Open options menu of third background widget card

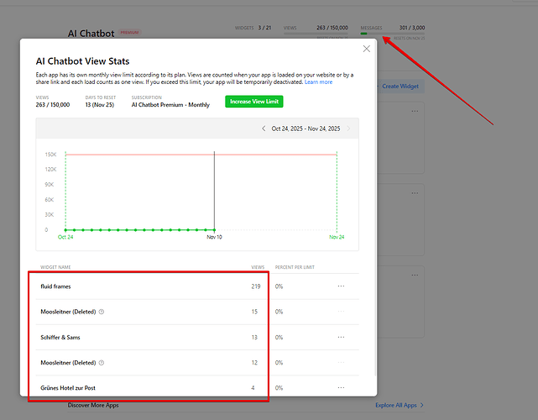click(415, 275)
